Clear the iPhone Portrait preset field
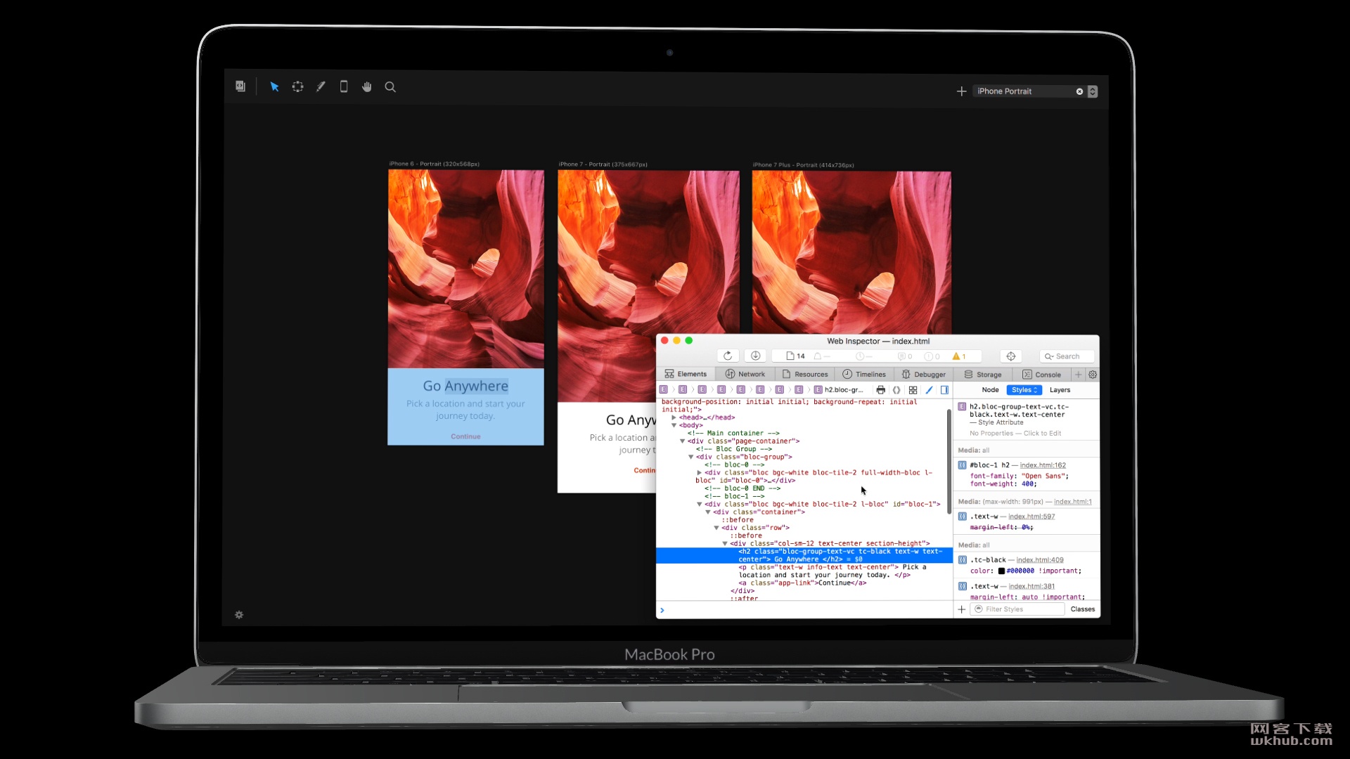Viewport: 1350px width, 759px height. (1079, 91)
